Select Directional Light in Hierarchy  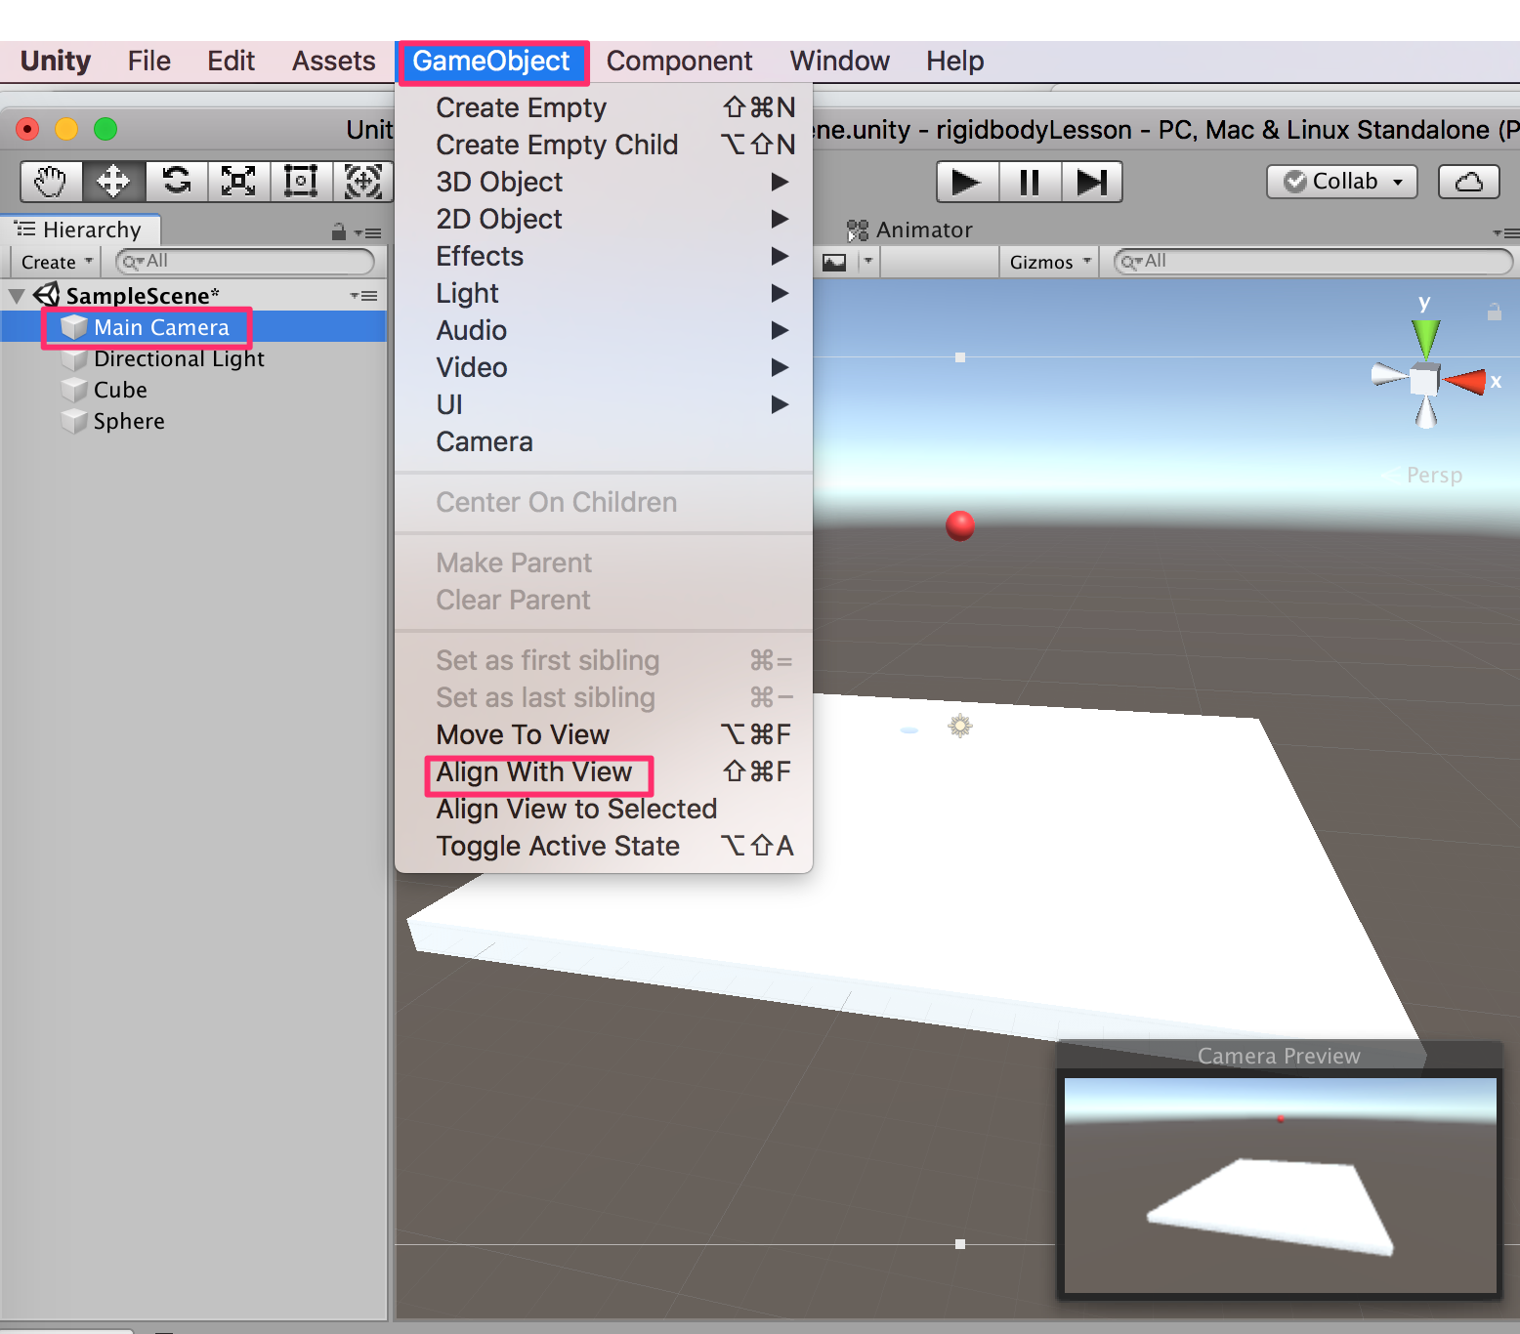179,359
